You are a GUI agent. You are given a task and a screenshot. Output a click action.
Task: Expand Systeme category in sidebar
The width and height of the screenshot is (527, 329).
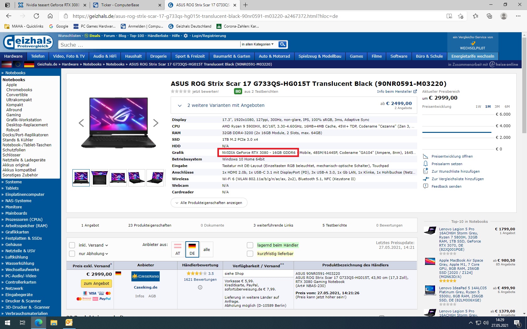tap(13, 182)
